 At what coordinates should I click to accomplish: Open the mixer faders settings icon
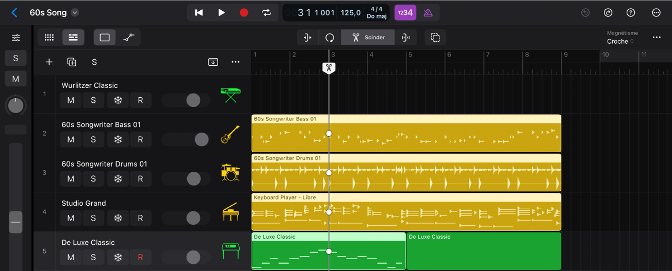coord(16,38)
